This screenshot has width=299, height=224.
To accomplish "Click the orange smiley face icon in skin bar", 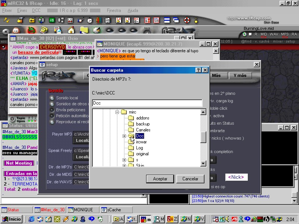I will click(x=16, y=31).
